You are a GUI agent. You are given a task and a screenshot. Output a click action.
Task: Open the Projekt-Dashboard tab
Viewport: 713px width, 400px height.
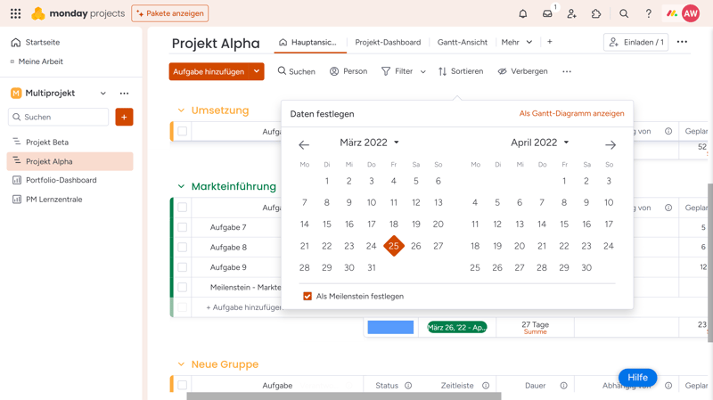click(x=388, y=42)
